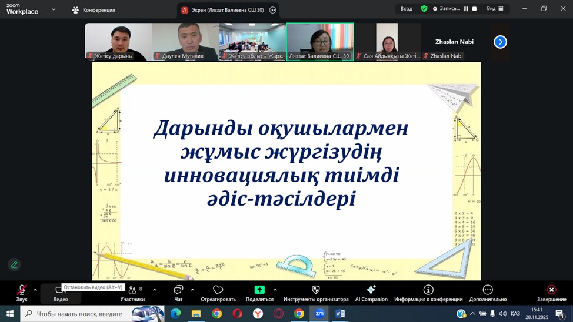Screen dimensions: 573x322
Task: Launch the AI Companion sparkle icon
Action: click(x=371, y=291)
